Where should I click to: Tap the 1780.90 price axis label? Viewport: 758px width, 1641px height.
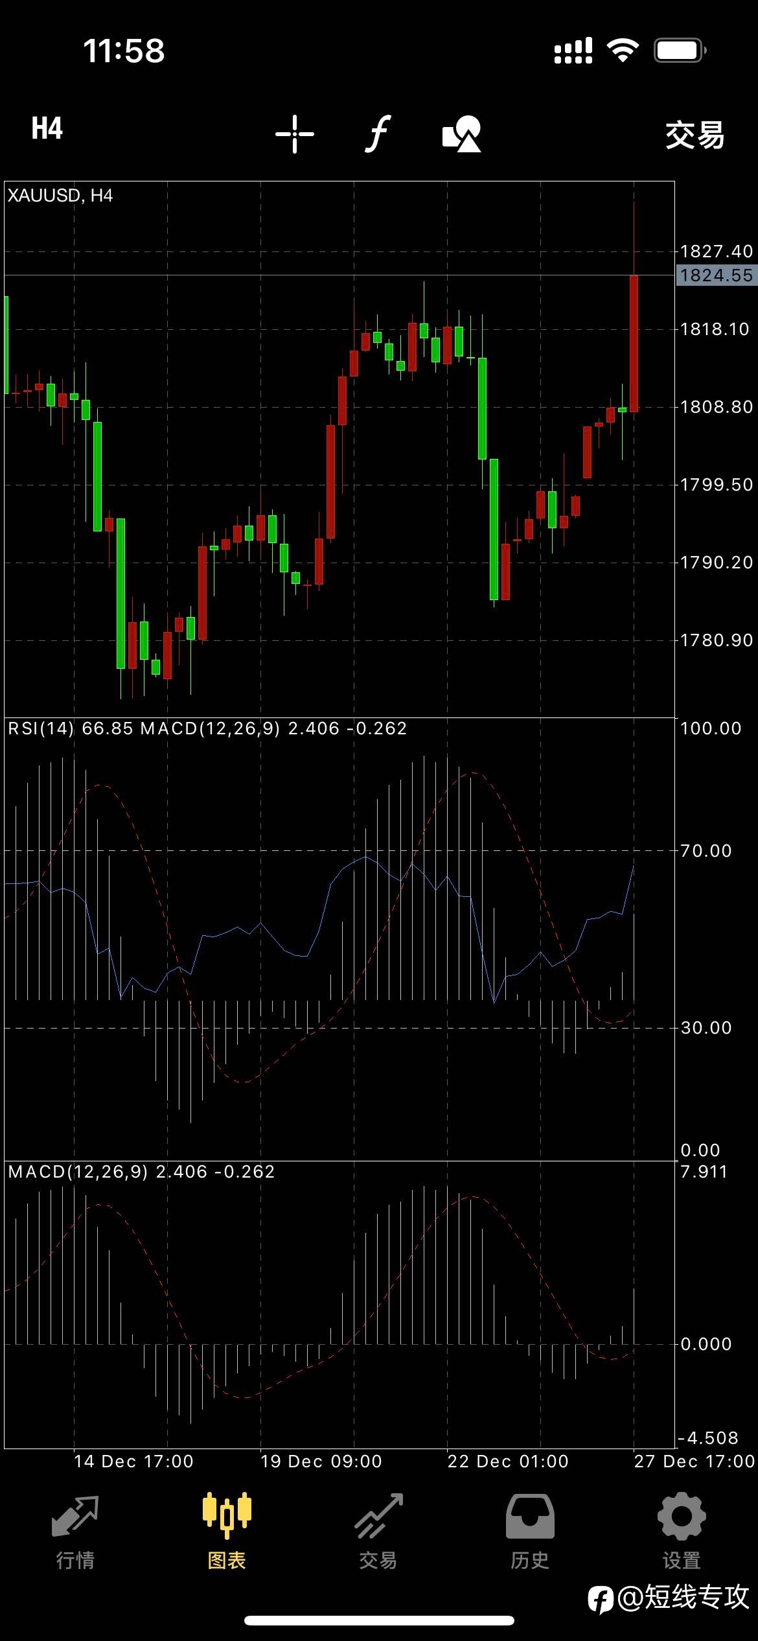[x=717, y=640]
